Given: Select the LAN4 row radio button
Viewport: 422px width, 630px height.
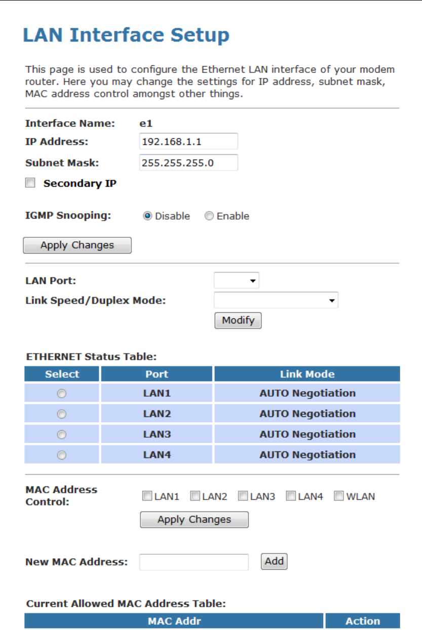Looking at the screenshot, I should coord(61,455).
